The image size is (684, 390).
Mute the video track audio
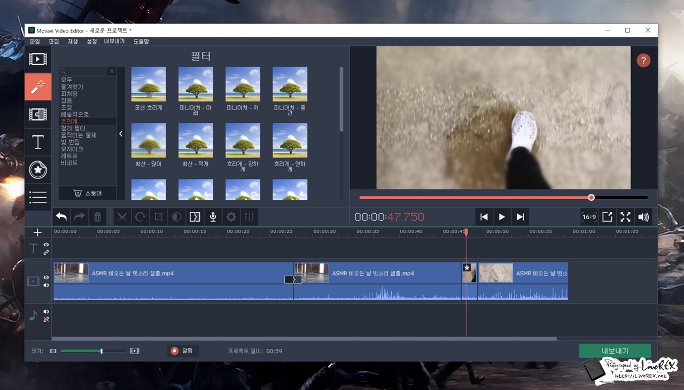[x=46, y=285]
